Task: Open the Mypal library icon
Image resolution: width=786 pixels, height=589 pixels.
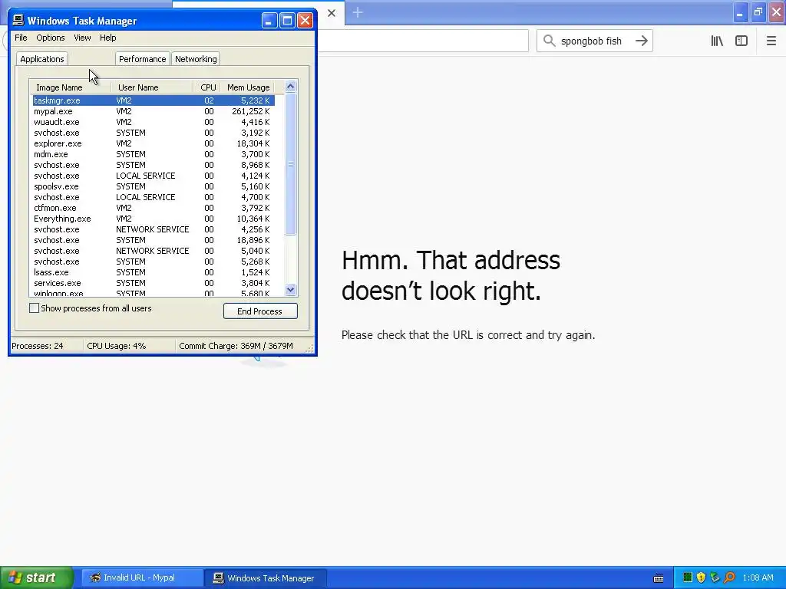Action: tap(717, 41)
